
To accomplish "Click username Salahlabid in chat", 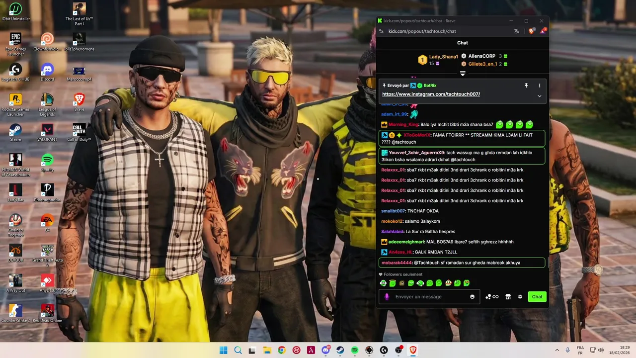I will coord(393,231).
